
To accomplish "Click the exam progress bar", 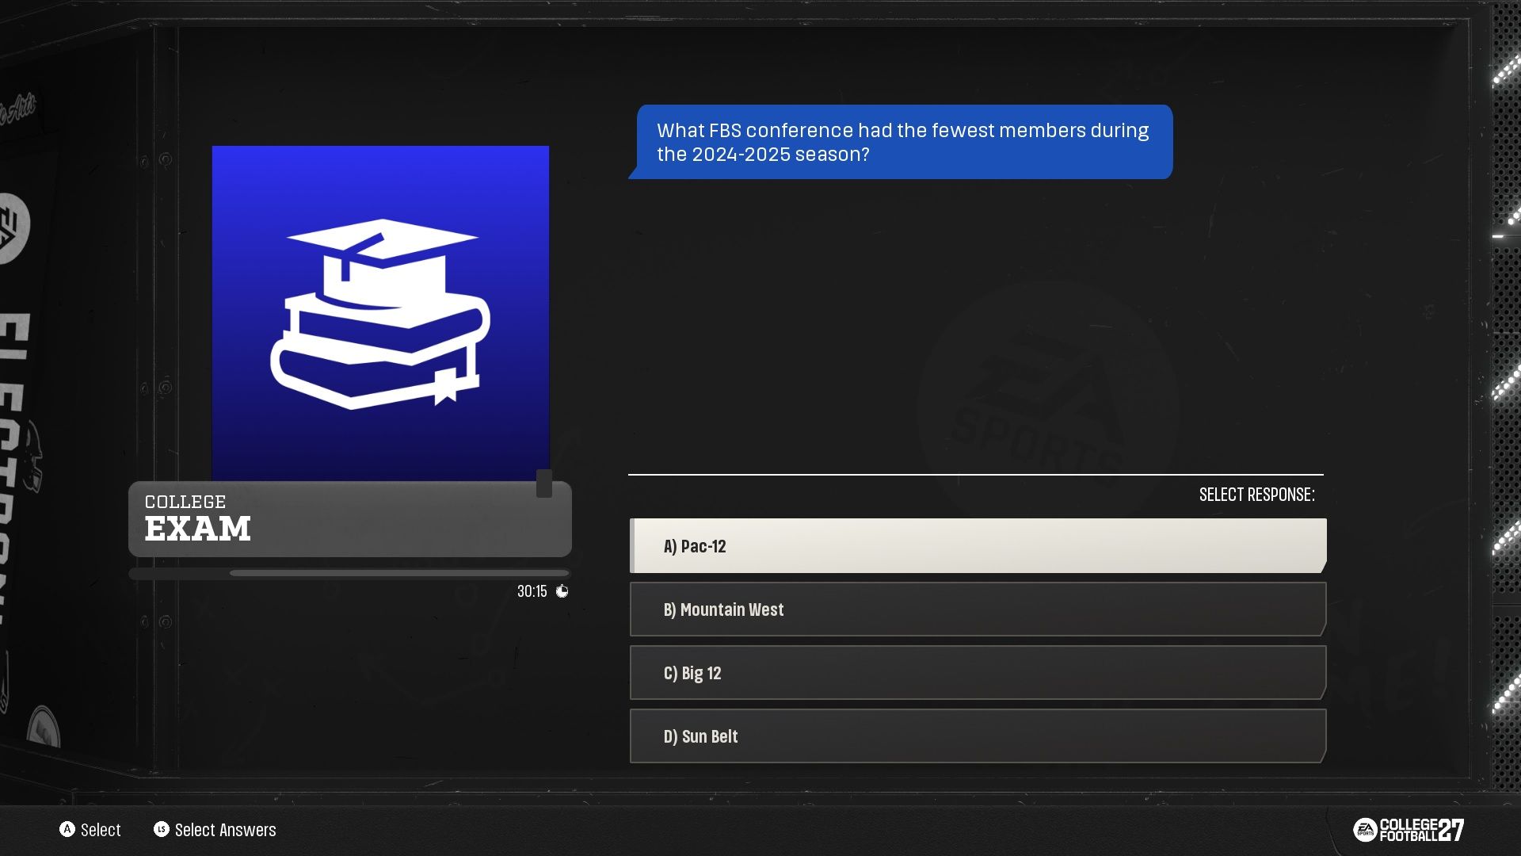I will 349,573.
